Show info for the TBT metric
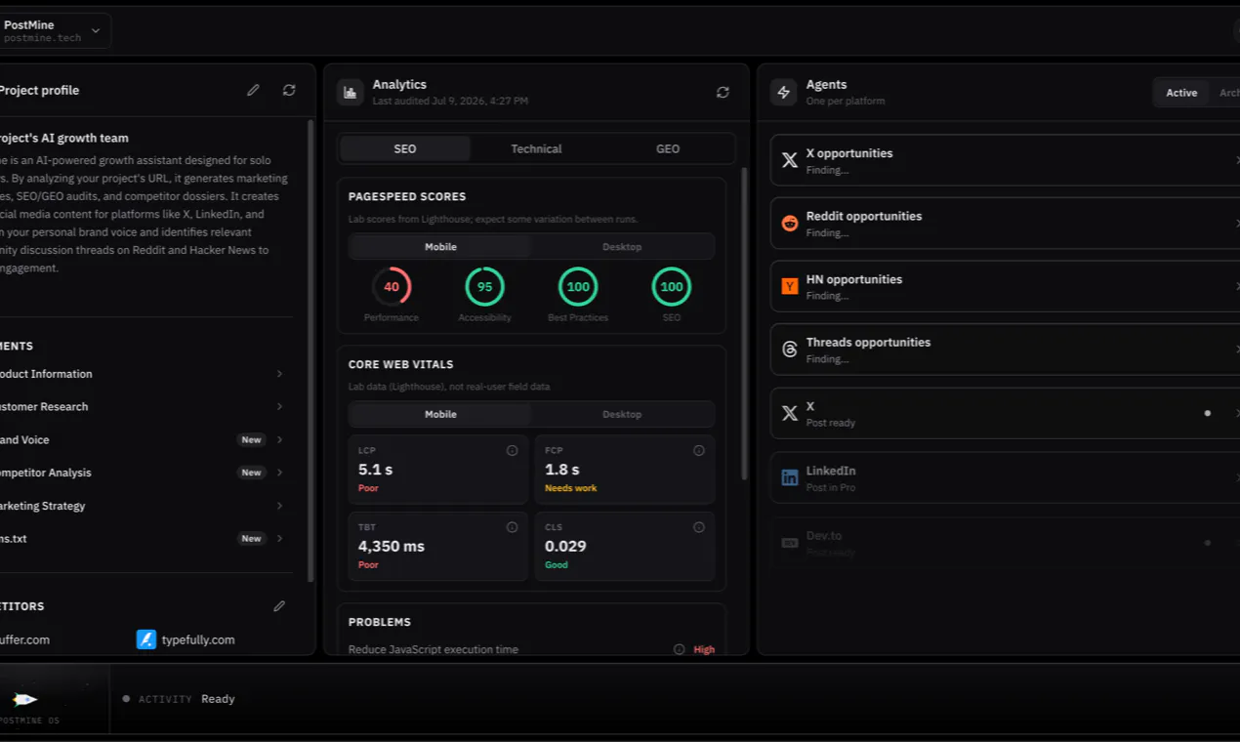 pyautogui.click(x=512, y=527)
